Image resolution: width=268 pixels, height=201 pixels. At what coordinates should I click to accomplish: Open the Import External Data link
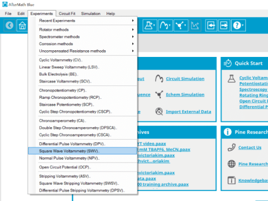[189, 112]
